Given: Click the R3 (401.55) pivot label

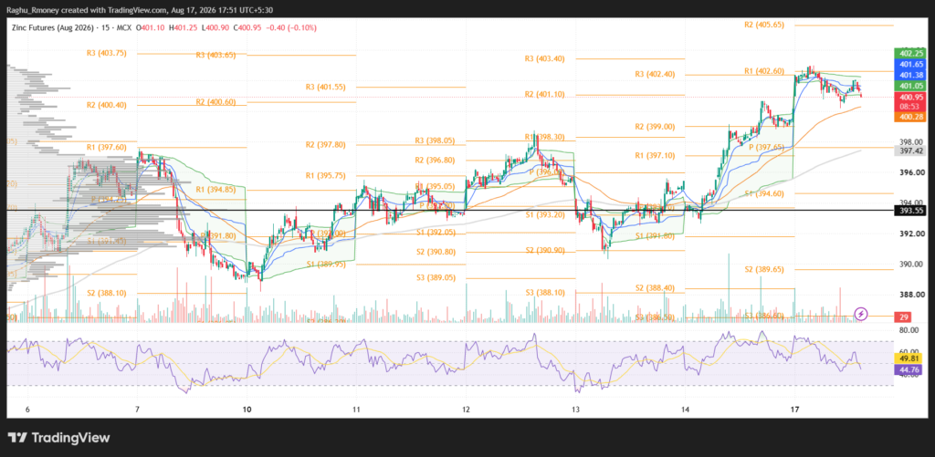Looking at the screenshot, I should pyautogui.click(x=325, y=87).
